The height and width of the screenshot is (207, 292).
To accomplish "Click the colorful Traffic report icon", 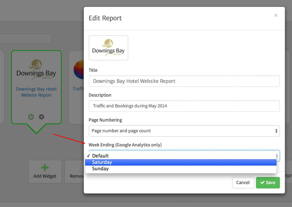I will coord(78,70).
